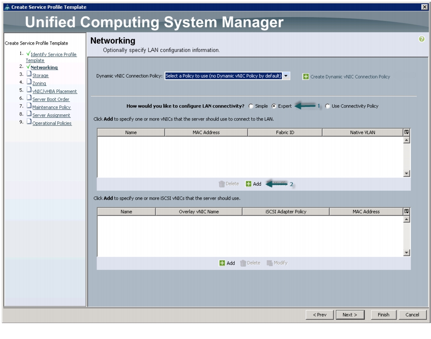
Task: Sort iSCSI table by MAC Address column
Action: coord(366,212)
